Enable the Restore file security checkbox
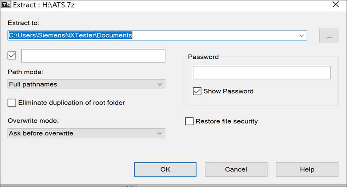 pyautogui.click(x=189, y=121)
